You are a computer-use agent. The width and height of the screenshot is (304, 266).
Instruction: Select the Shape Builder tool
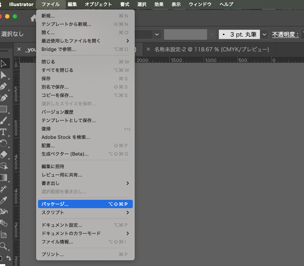pos(4,166)
